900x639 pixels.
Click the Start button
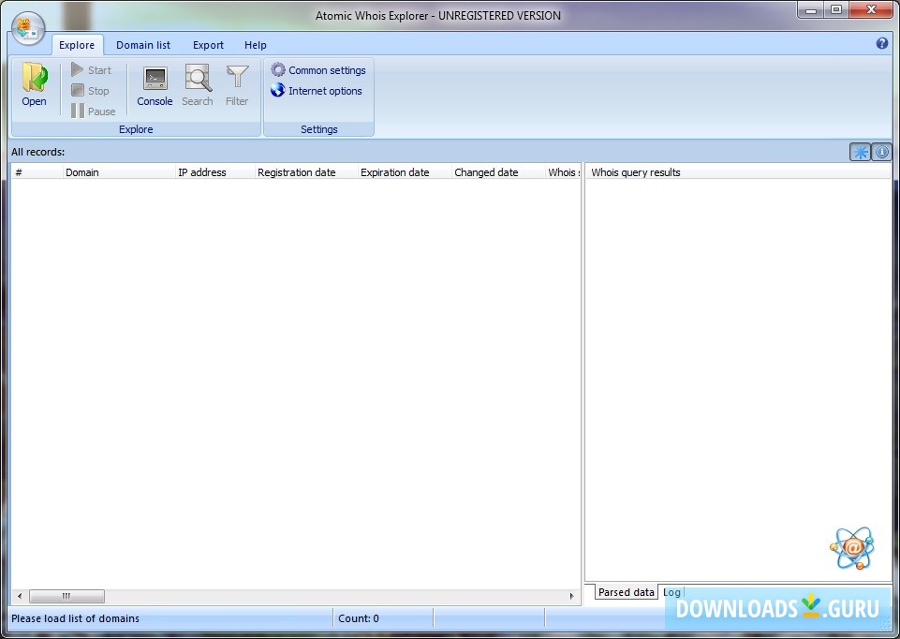92,69
